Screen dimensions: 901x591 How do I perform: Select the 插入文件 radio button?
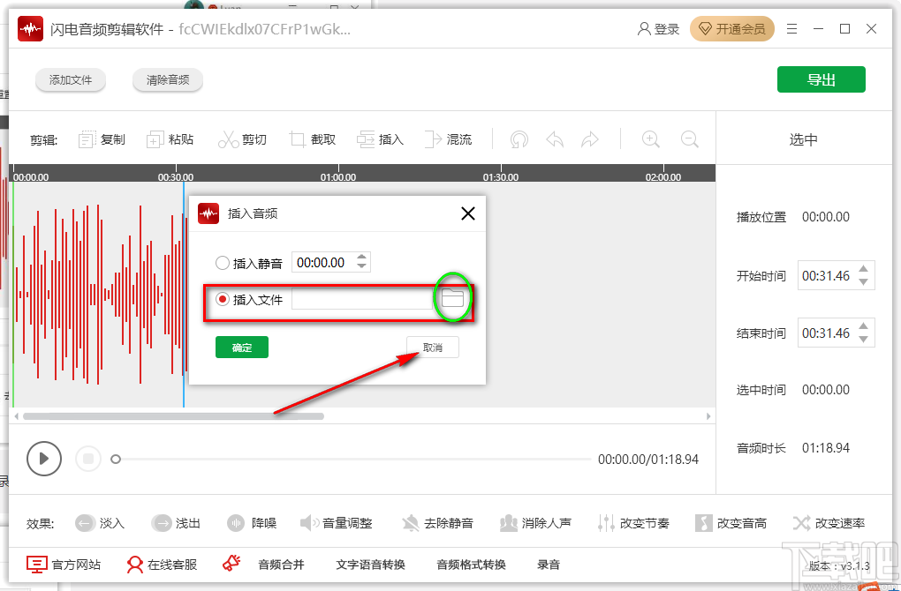[222, 298]
